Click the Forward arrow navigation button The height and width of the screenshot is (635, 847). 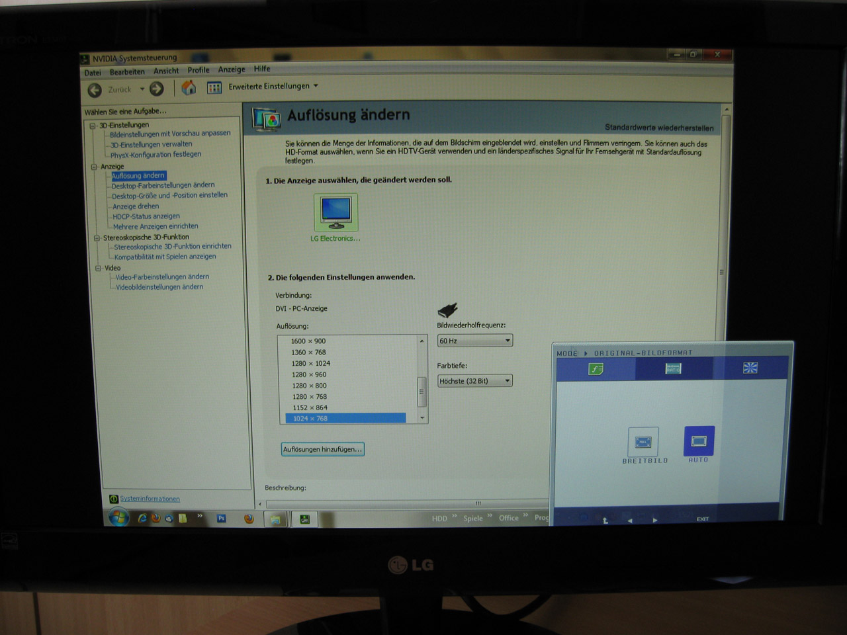tap(156, 89)
